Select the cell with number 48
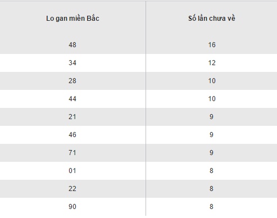Image resolution: width=277 pixels, height=218 pixels. point(72,45)
